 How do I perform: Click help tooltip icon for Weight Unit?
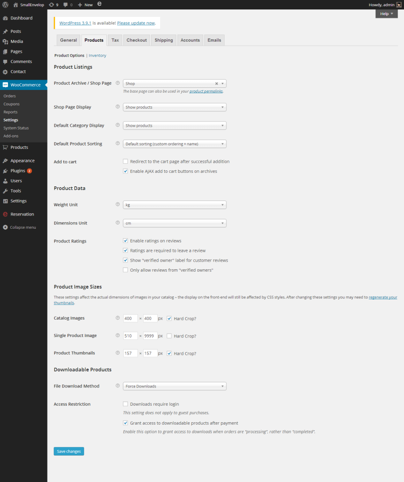(117, 204)
